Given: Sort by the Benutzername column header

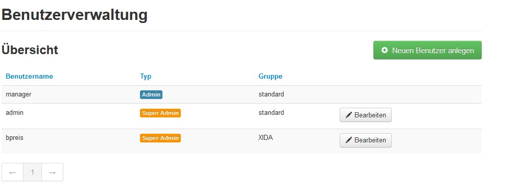Looking at the screenshot, I should coord(30,77).
